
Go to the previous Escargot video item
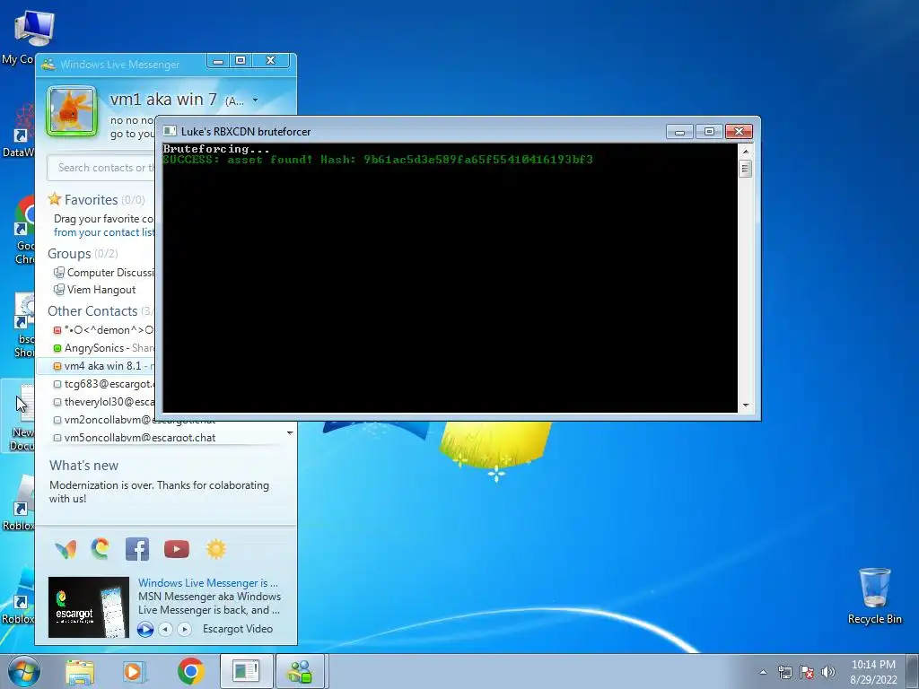pyautogui.click(x=166, y=629)
